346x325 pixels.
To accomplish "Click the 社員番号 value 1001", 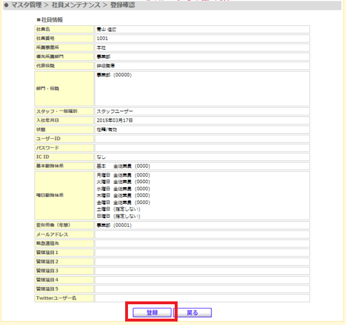I will (x=103, y=39).
